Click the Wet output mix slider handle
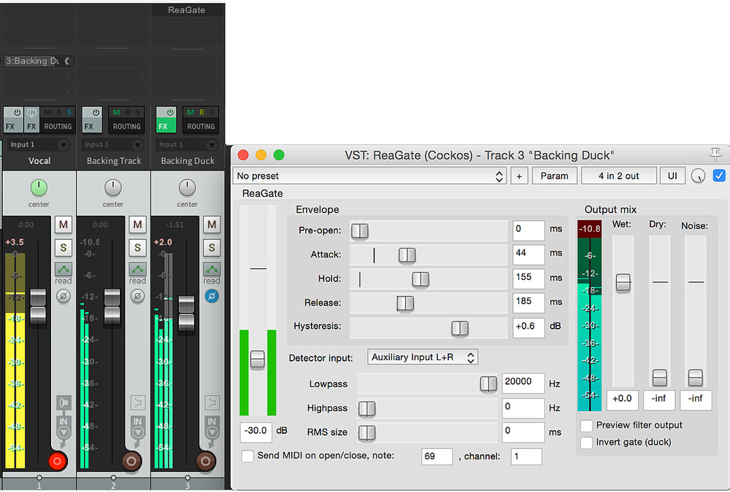 click(x=623, y=282)
